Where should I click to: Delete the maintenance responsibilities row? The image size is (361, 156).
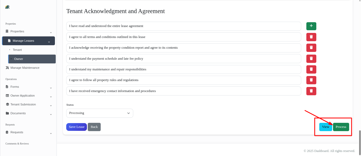point(311,69)
